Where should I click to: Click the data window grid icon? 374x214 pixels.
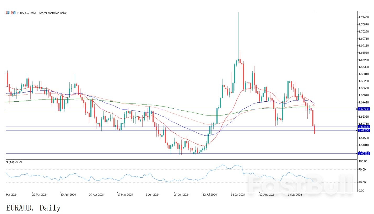tap(7, 12)
